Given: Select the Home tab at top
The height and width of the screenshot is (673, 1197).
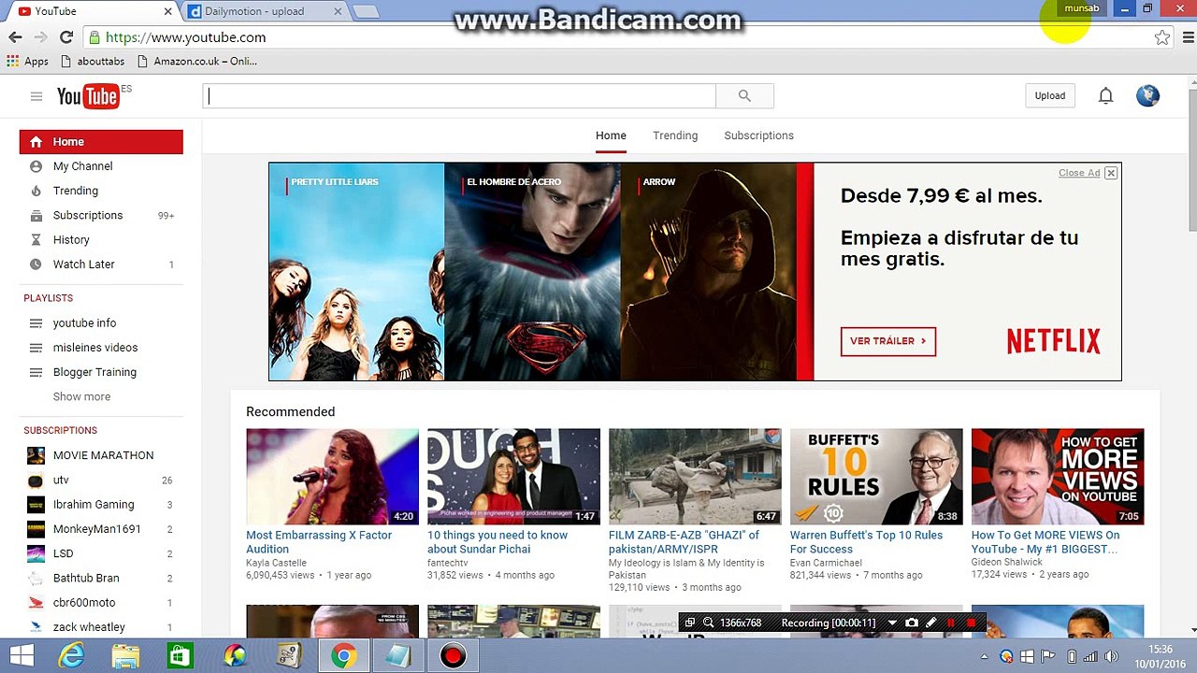Looking at the screenshot, I should tap(611, 136).
